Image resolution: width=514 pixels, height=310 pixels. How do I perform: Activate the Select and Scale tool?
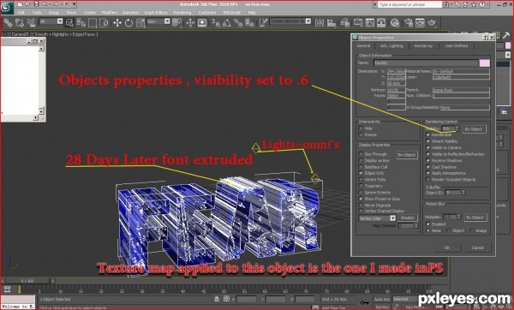click(140, 22)
